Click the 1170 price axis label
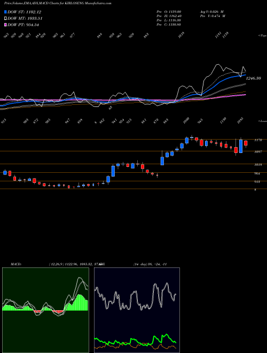Image resolution: width=267 pixels, height=353 pixels. tap(258, 140)
